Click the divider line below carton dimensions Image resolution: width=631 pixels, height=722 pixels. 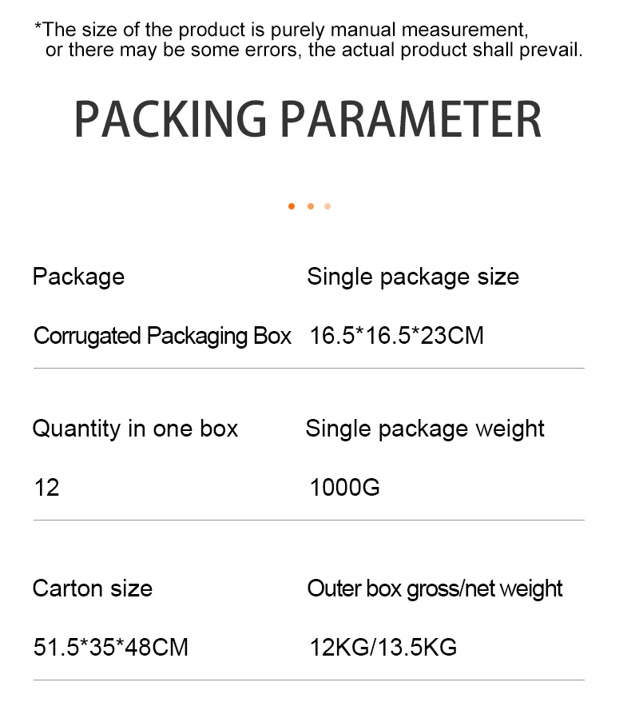pos(308,680)
